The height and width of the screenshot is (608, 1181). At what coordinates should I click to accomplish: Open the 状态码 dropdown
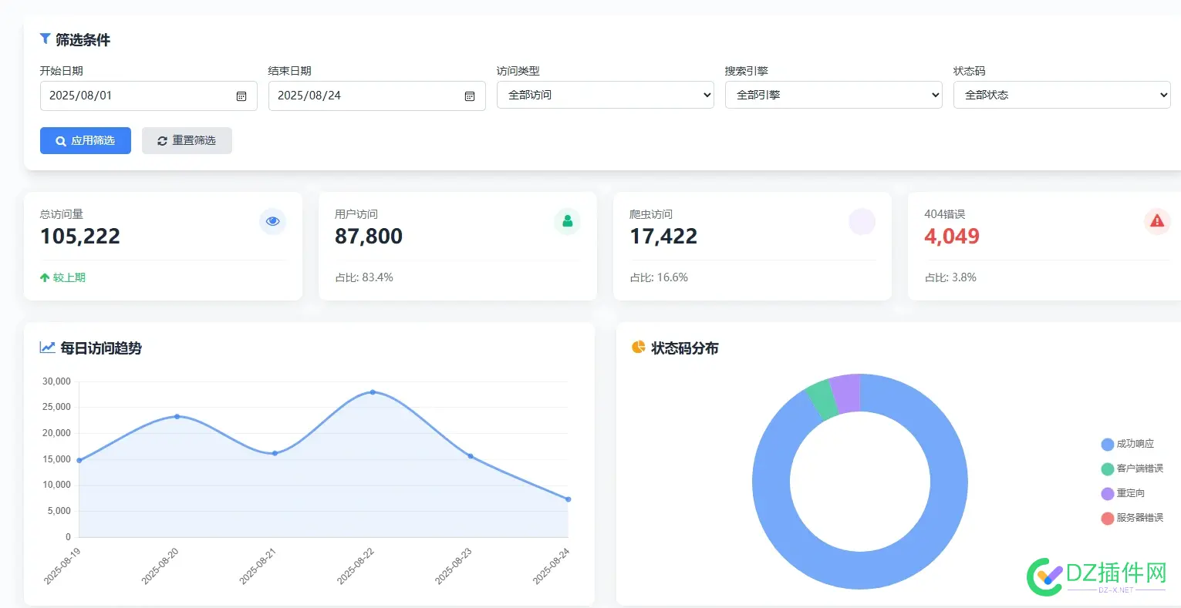(x=1061, y=95)
